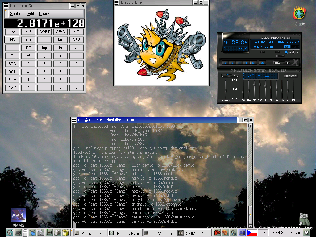Click the GNOME foot menu in panel

click(10, 233)
